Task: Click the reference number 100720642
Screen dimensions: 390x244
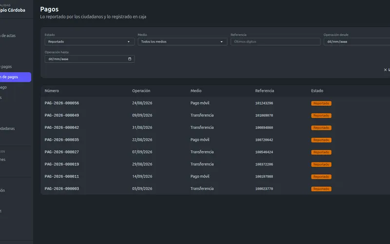Action: [264, 140]
